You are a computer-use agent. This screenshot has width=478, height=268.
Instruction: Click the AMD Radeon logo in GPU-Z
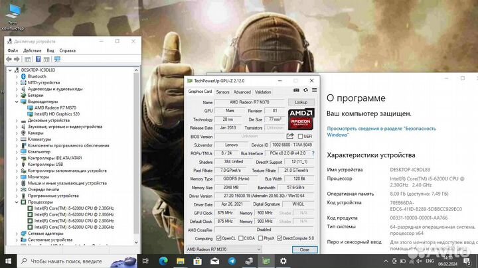pos(301,119)
